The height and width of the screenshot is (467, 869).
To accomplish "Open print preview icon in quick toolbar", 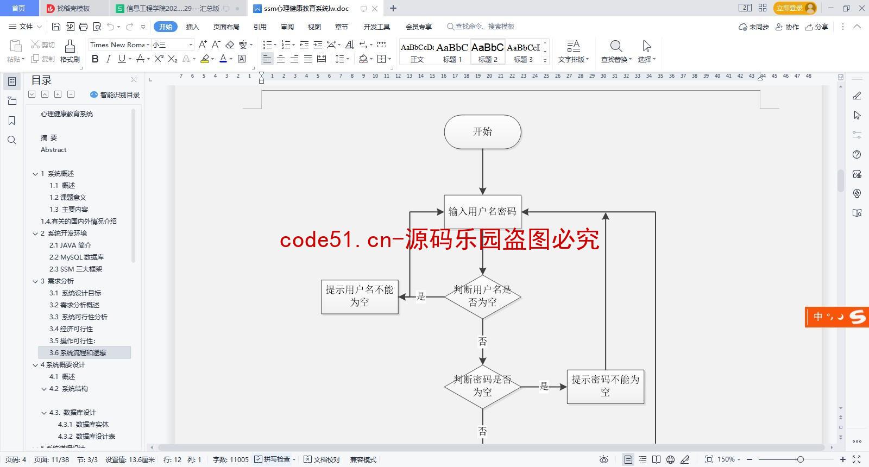I will pos(97,27).
